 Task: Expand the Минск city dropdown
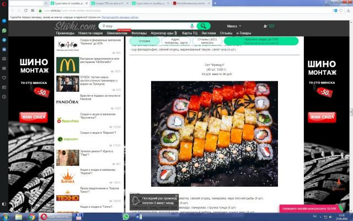[x=236, y=26]
